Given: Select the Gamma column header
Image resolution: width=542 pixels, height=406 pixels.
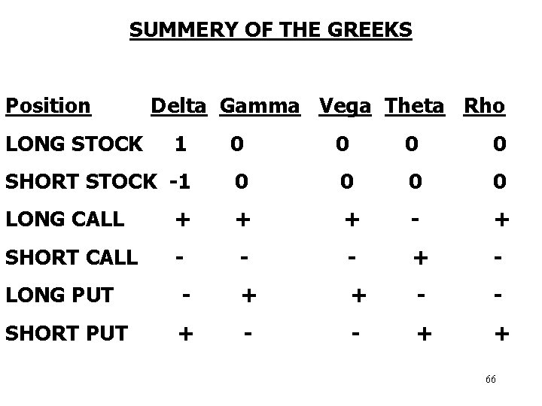Looking at the screenshot, I should 259,106.
